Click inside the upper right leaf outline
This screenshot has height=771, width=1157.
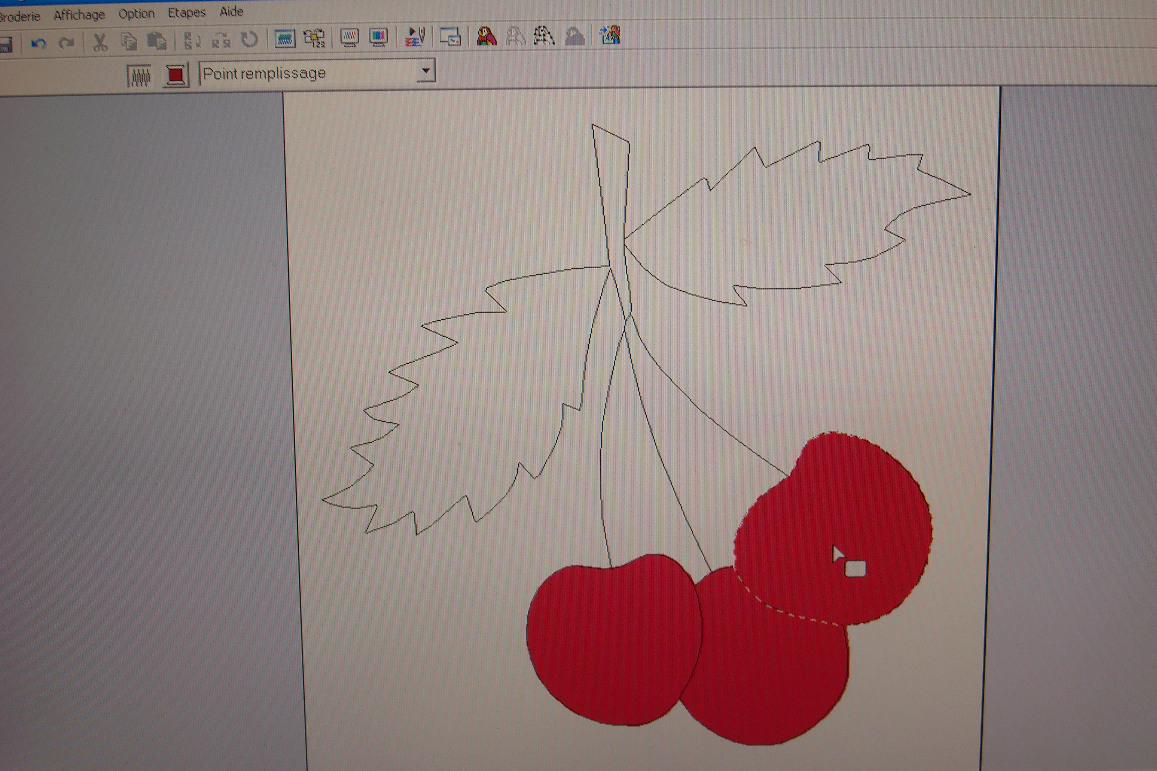tap(787, 221)
